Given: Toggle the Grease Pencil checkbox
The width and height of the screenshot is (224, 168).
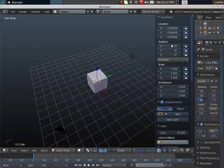Looking at the screenshot, I should point(162,102).
